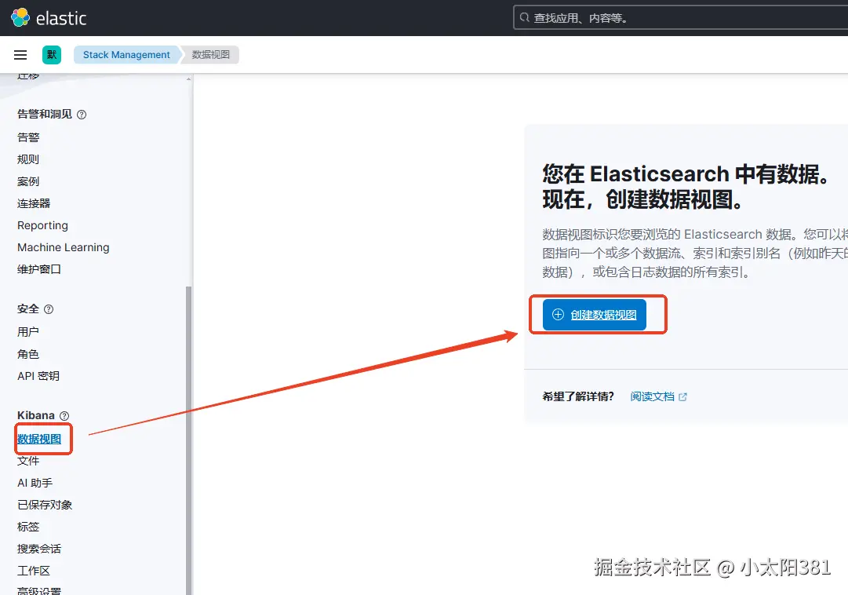Open 工作区 under Kibana
This screenshot has height=595, width=848.
pos(34,571)
